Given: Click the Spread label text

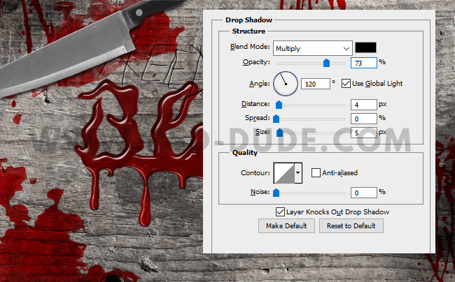Looking at the screenshot, I should [258, 118].
